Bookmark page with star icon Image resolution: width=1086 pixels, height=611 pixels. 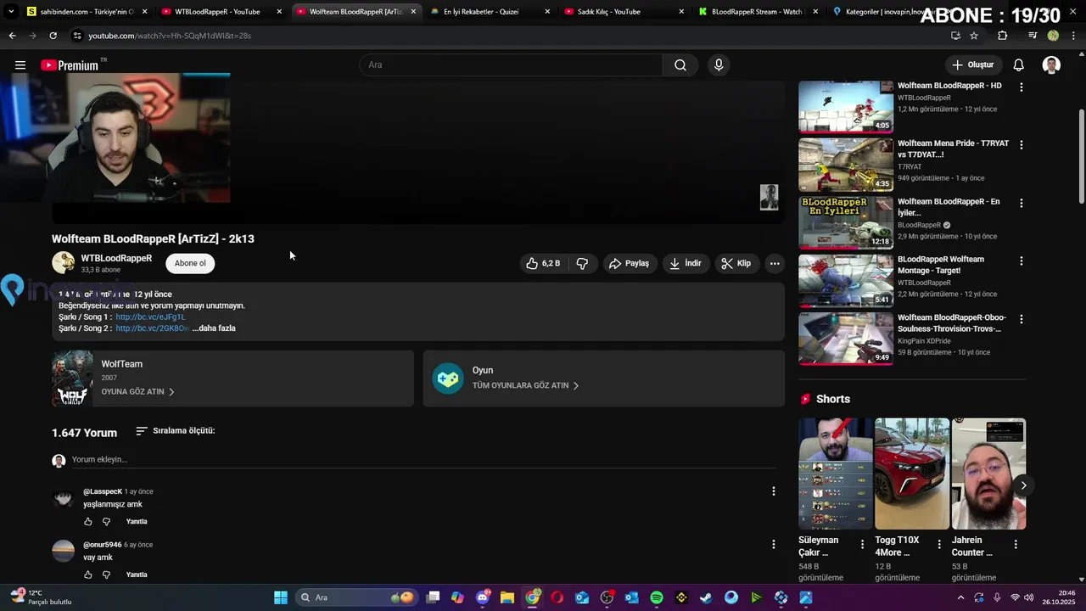click(974, 36)
